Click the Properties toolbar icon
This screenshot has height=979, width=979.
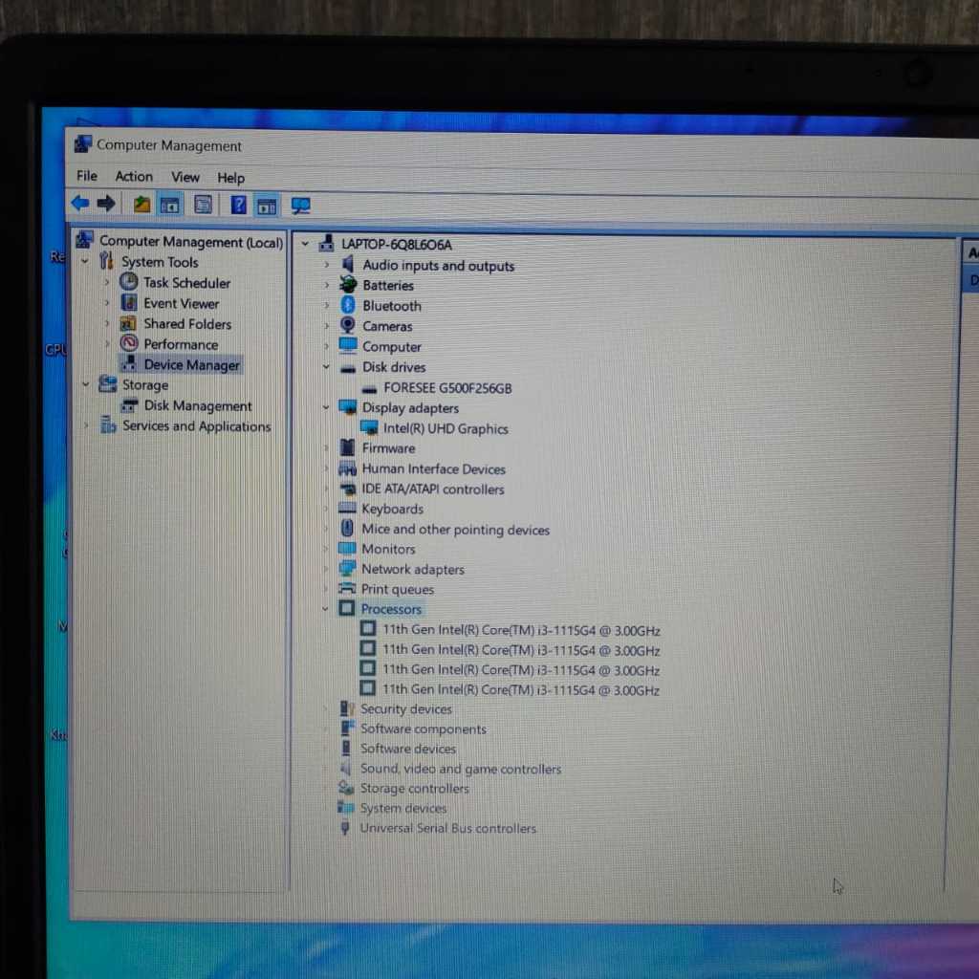pyautogui.click(x=203, y=205)
